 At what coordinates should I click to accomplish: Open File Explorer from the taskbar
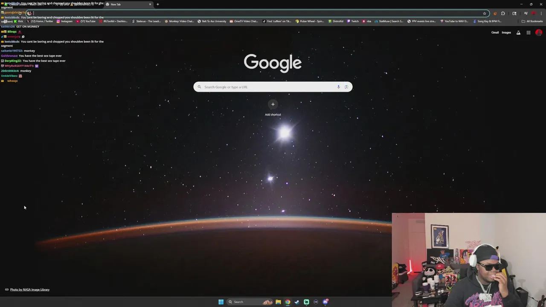point(278,302)
